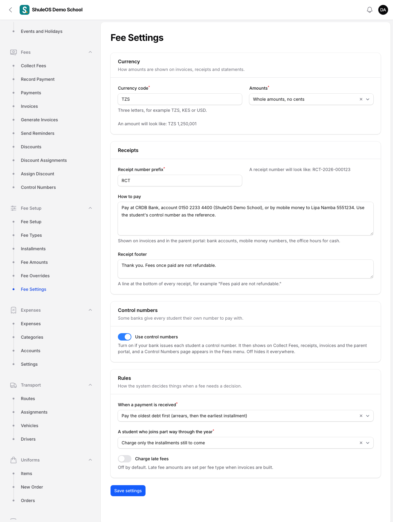Image resolution: width=393 pixels, height=522 pixels.
Task: Open Control Numbers menu item
Action: pos(38,187)
